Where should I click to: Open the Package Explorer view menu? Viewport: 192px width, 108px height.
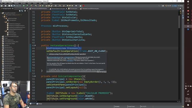tap(27, 11)
